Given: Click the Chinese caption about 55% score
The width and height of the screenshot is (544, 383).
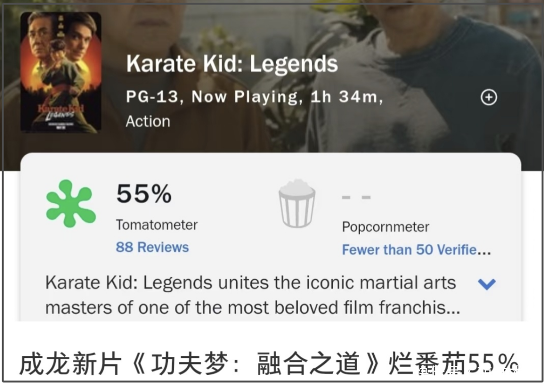Looking at the screenshot, I should point(268,363).
